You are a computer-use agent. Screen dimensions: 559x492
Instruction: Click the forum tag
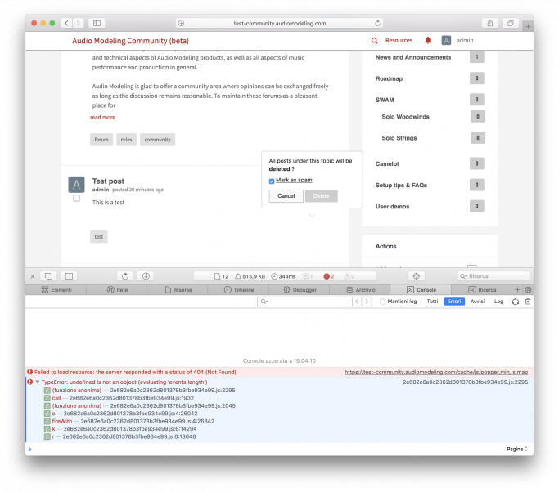coord(101,140)
